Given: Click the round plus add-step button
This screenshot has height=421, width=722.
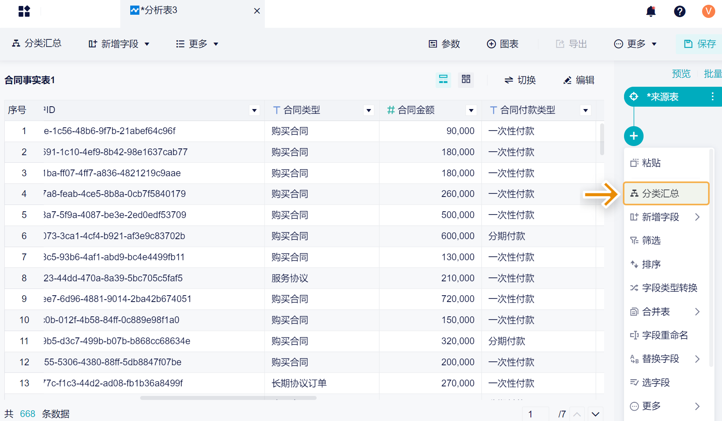Looking at the screenshot, I should coord(634,136).
